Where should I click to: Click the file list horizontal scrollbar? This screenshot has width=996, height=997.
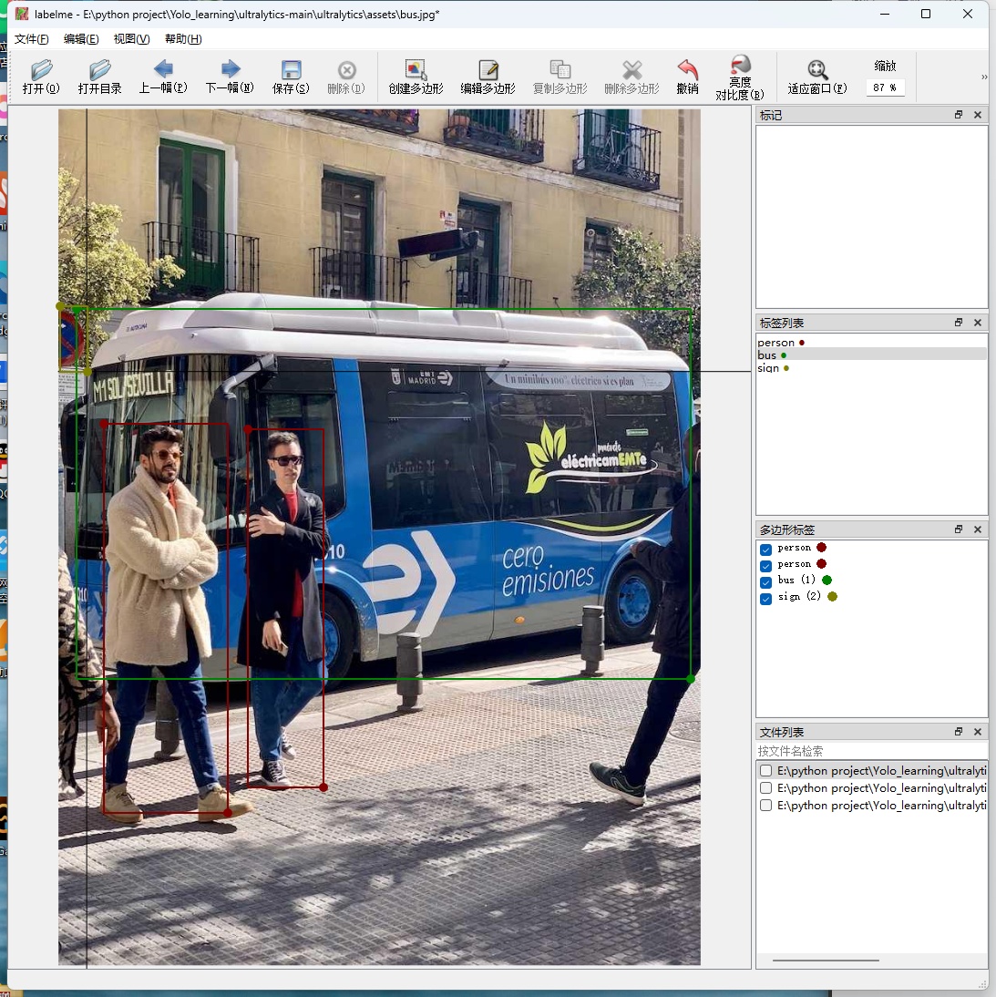(x=826, y=961)
